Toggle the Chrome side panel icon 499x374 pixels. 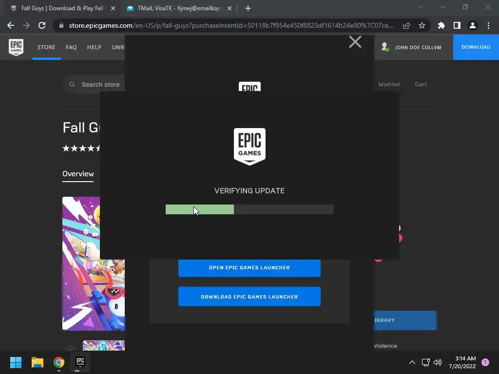click(457, 25)
